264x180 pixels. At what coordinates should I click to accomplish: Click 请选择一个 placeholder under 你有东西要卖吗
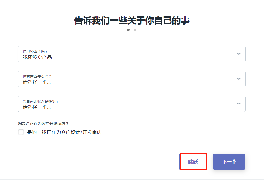pyautogui.click(x=37, y=82)
